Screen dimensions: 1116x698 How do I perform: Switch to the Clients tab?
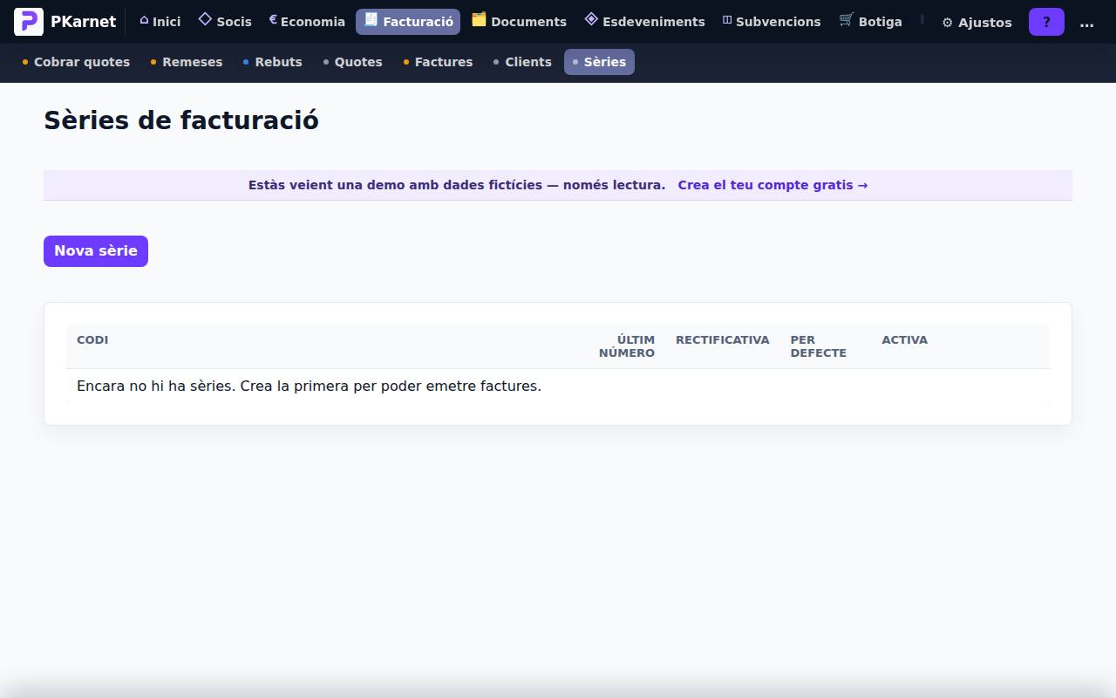point(522,62)
